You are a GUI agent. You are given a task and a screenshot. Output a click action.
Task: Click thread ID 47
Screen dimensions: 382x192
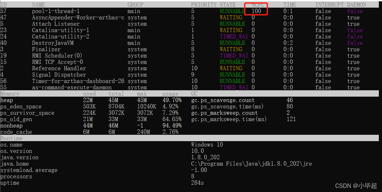(3, 17)
